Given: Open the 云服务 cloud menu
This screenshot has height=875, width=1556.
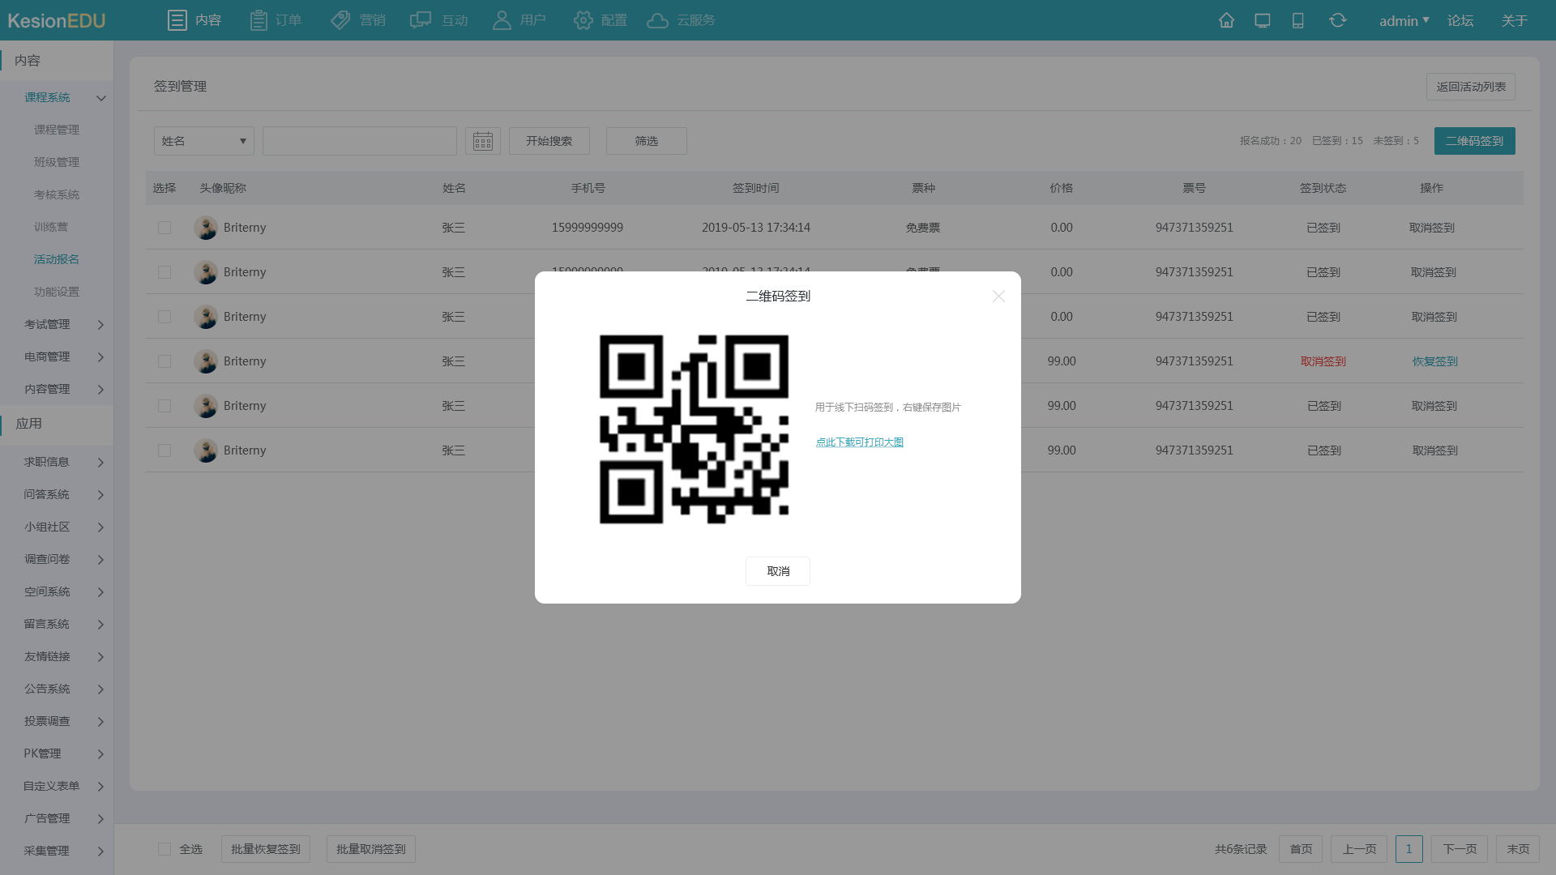Looking at the screenshot, I should point(681,20).
